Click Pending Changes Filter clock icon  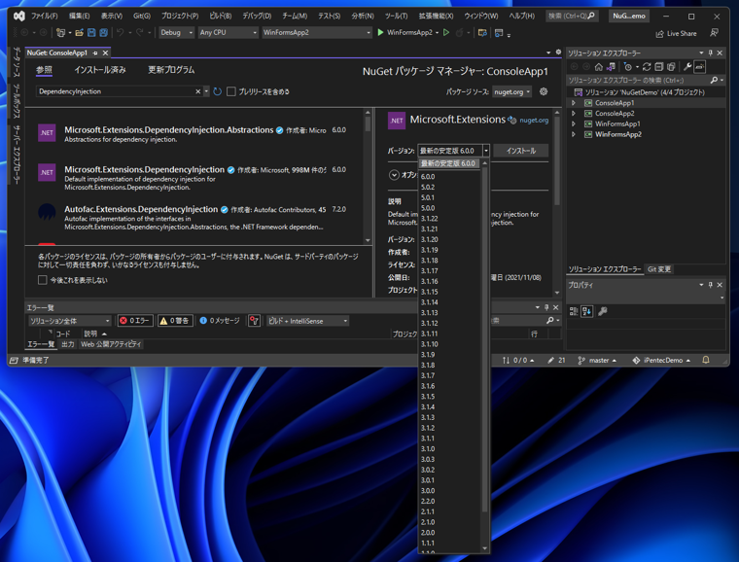pos(627,66)
